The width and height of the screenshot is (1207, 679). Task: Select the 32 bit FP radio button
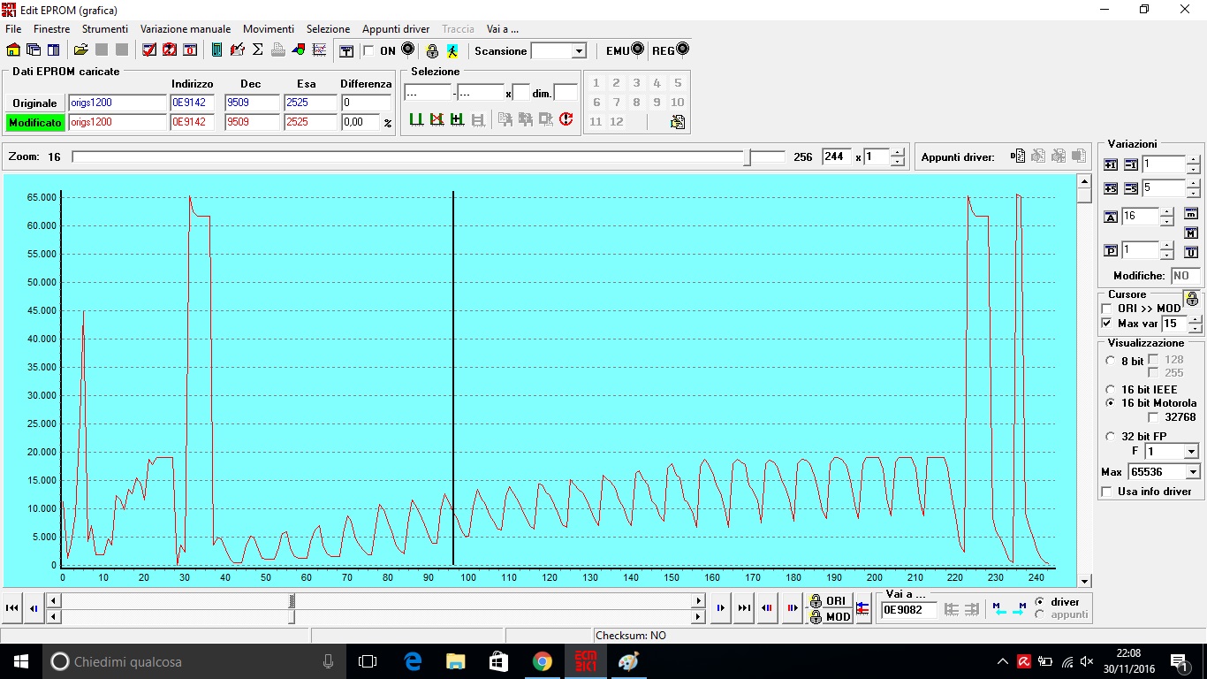[x=1111, y=436]
